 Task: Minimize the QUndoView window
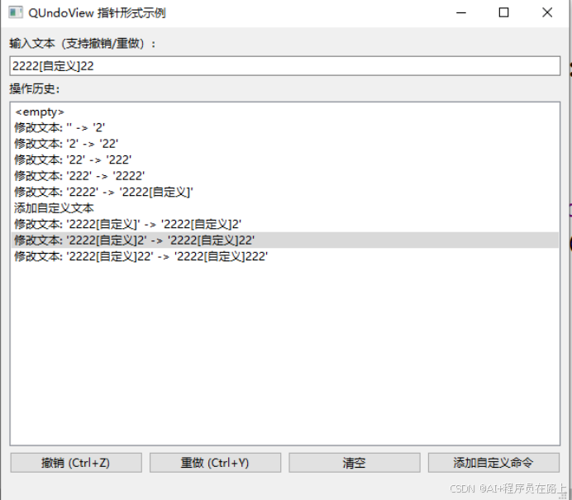[461, 12]
